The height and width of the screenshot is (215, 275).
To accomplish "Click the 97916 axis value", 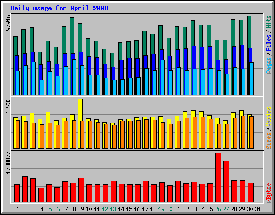I will tap(8, 23).
